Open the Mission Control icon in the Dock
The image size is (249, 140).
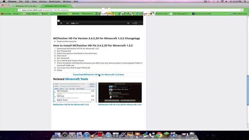coord(116,135)
